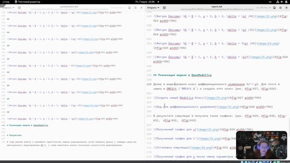This screenshot has height=163, width=290.
Task: Click line number 160 in the report.md gutter
Action: pyautogui.click(x=149, y=84)
